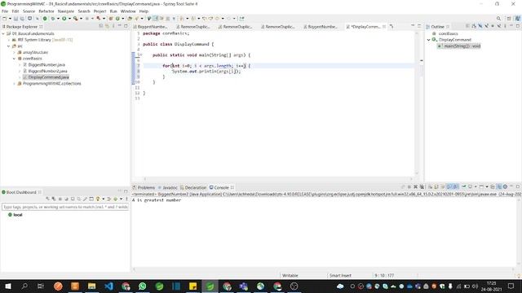Click the Writable status bar entry
Screen dimensions: 522x293
[x=290, y=276]
